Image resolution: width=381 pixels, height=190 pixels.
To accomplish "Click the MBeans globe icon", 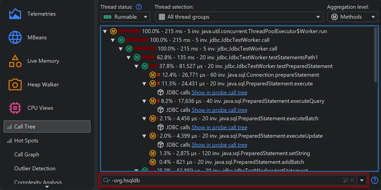I will pos(15,38).
